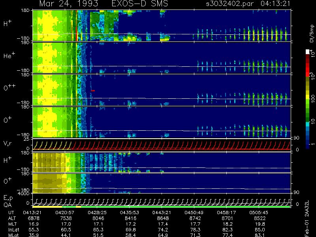Click the MLT value '18.2'
316x237 pixels.
(x=228, y=224)
